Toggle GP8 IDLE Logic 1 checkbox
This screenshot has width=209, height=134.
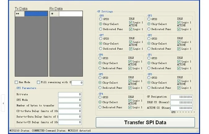131,22
